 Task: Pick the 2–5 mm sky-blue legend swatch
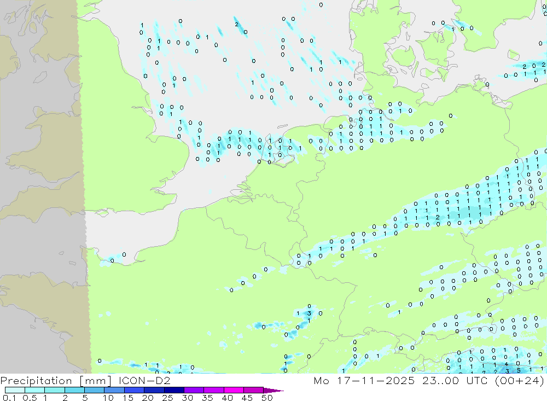[74, 390]
